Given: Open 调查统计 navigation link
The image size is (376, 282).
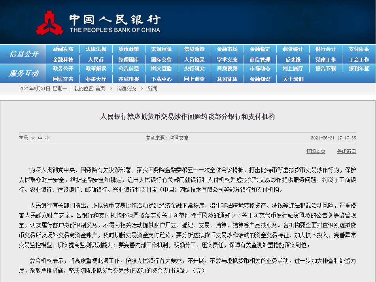Looking at the screenshot, I should [x=293, y=49].
